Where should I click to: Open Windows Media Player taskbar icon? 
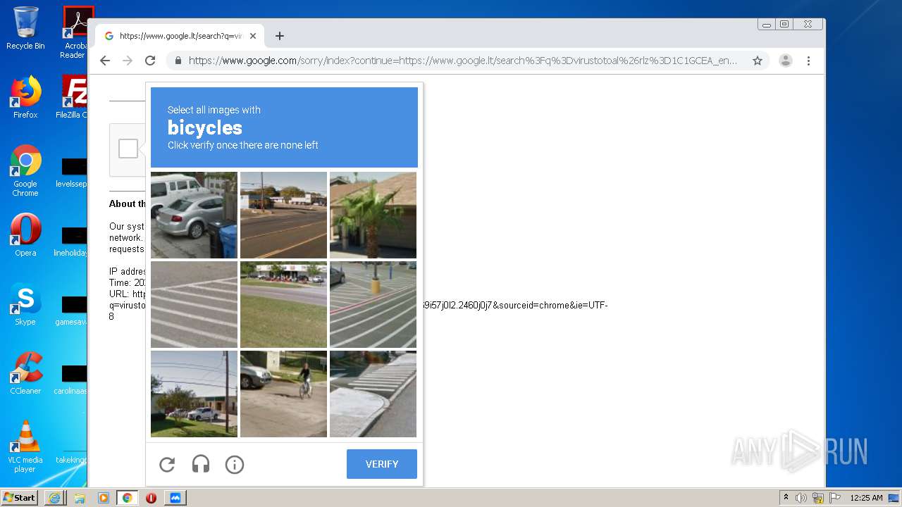(x=103, y=497)
